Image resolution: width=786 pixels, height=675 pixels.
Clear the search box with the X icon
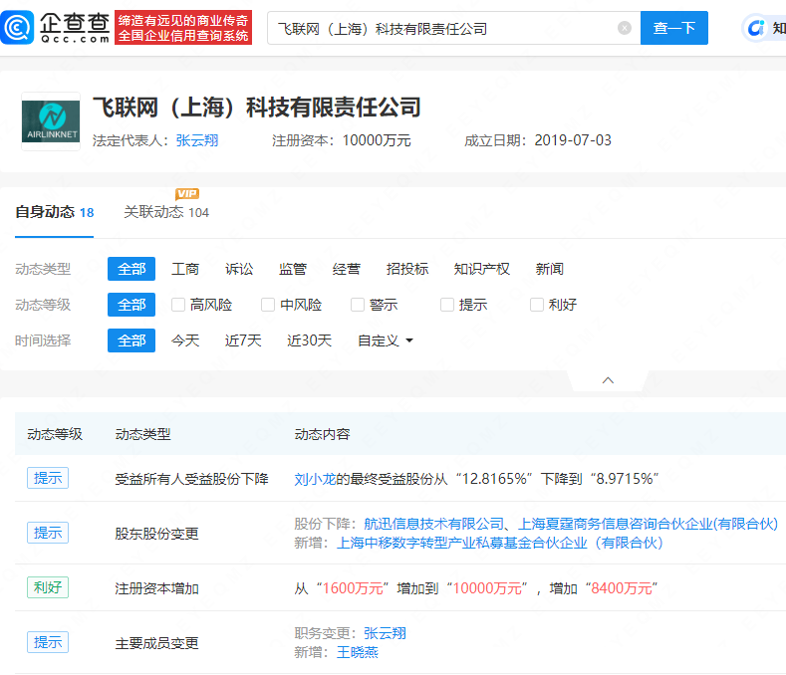624,28
